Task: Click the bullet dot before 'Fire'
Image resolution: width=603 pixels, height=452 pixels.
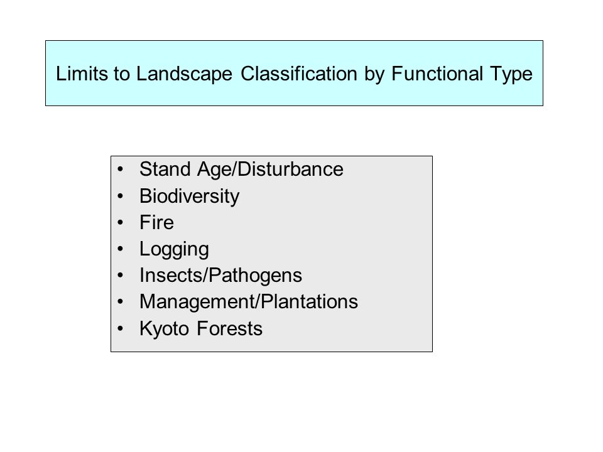Action: pos(121,222)
